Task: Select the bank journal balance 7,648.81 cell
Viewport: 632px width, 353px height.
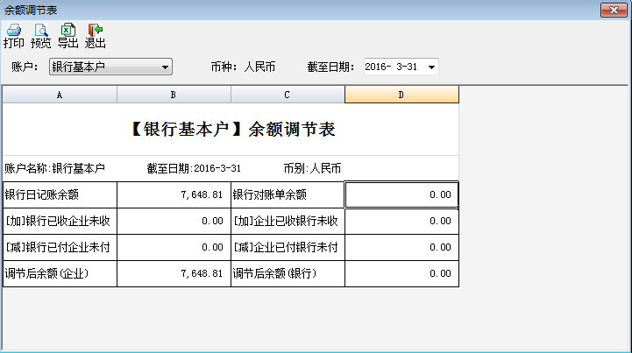Action: point(174,194)
